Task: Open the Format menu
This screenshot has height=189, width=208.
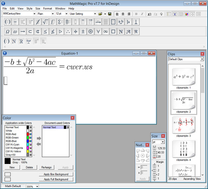Action: 47,8
